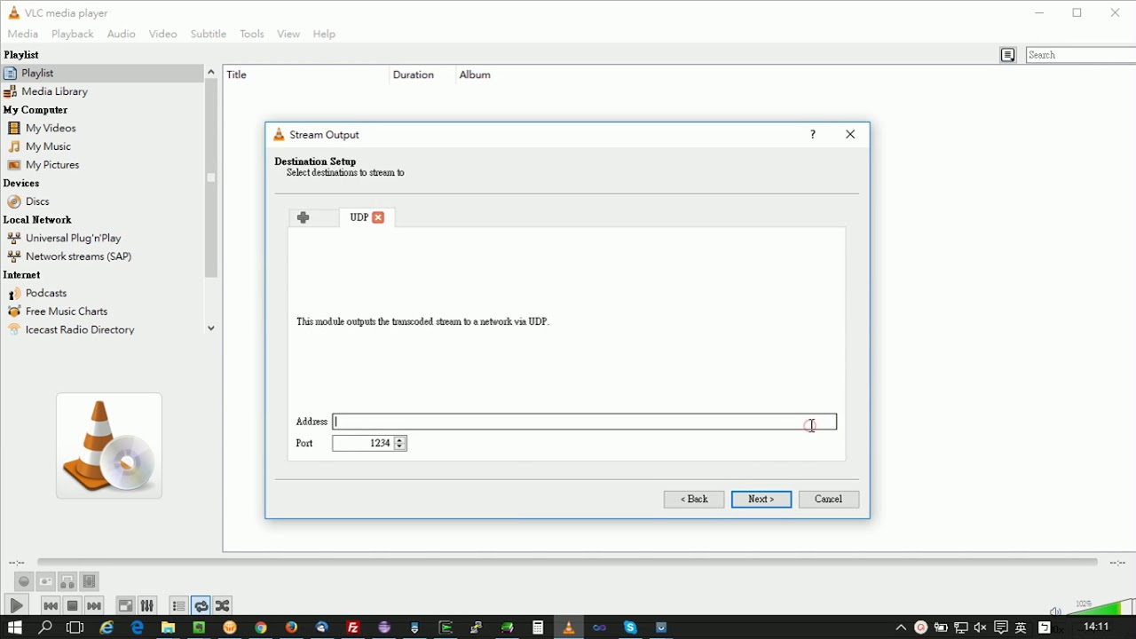
Task: Toggle fullscreen video button
Action: [x=125, y=605]
